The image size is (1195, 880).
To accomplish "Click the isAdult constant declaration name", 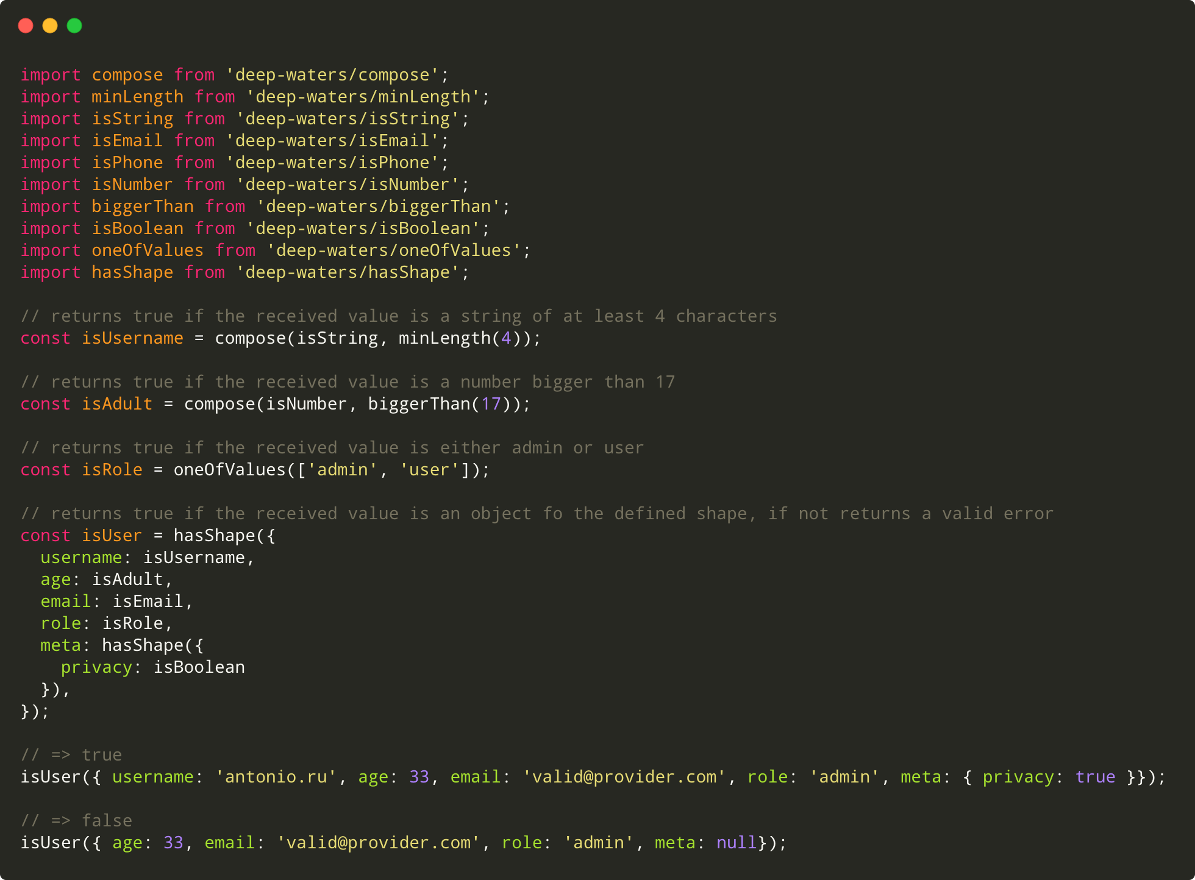I will point(117,404).
